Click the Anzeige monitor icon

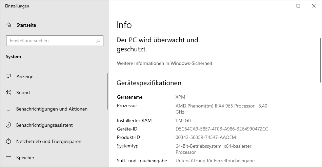click(x=8, y=76)
